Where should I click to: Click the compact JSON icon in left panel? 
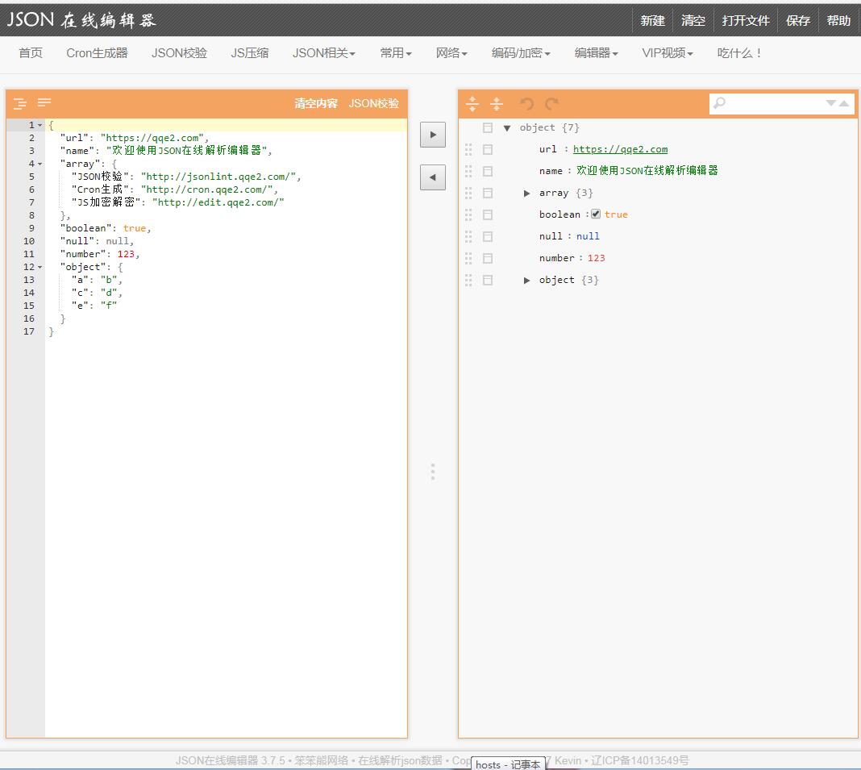[44, 102]
